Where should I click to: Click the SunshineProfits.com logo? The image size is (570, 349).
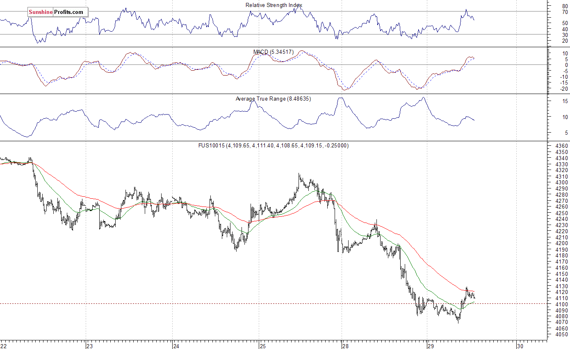click(58, 12)
